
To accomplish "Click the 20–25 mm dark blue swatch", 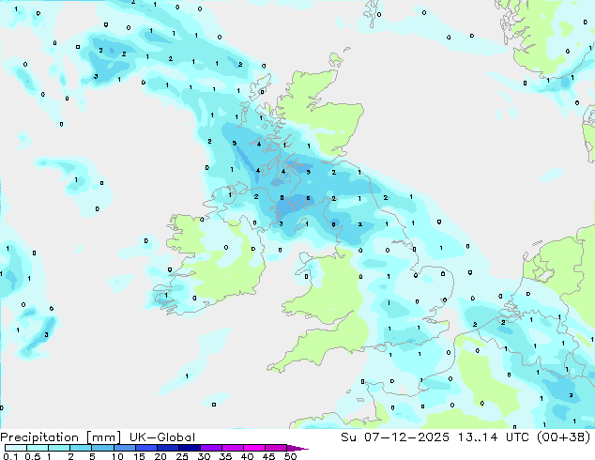I will coord(168,448).
